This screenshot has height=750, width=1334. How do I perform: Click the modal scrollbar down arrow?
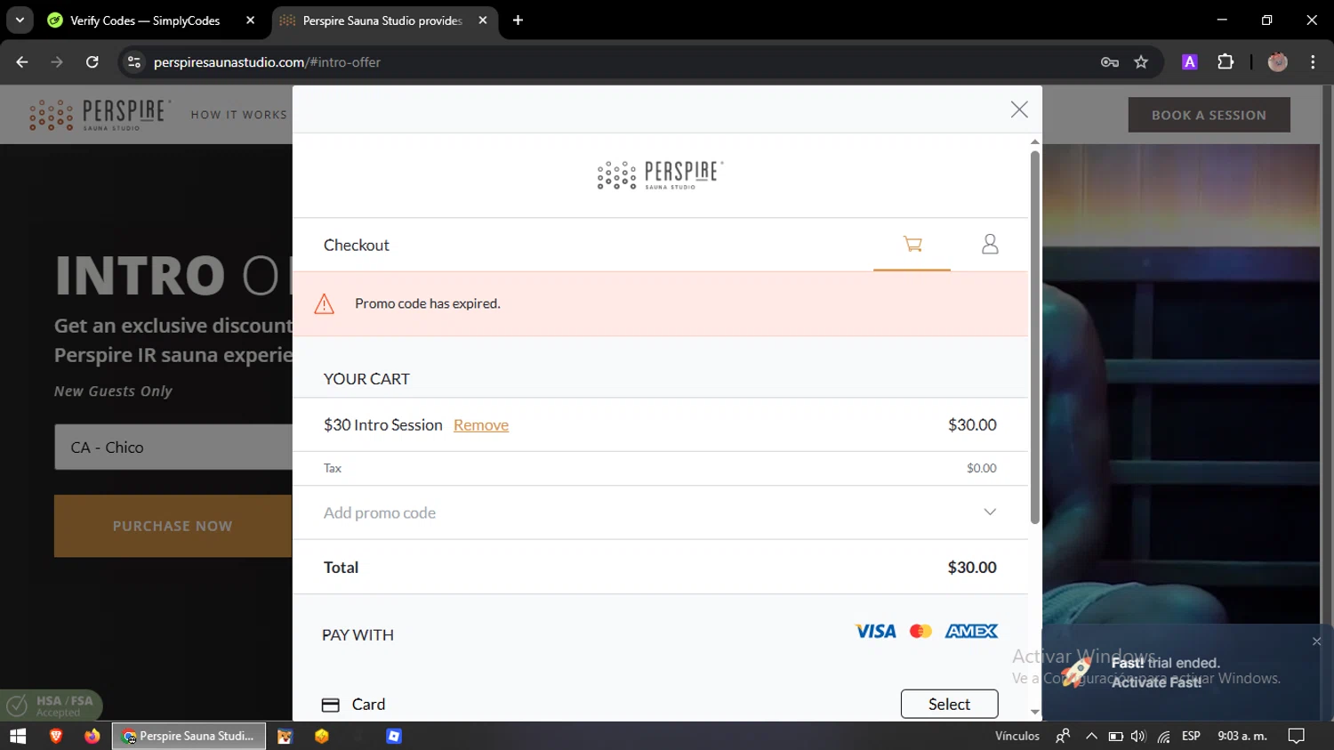click(1035, 712)
